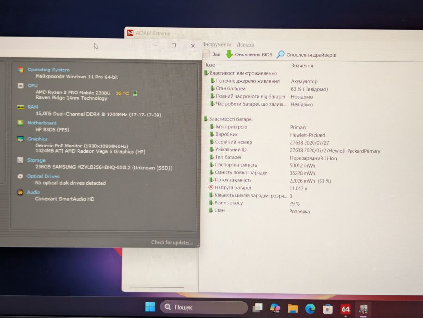
Task: Click the Optical Drives disc icon
Action: click(20, 176)
